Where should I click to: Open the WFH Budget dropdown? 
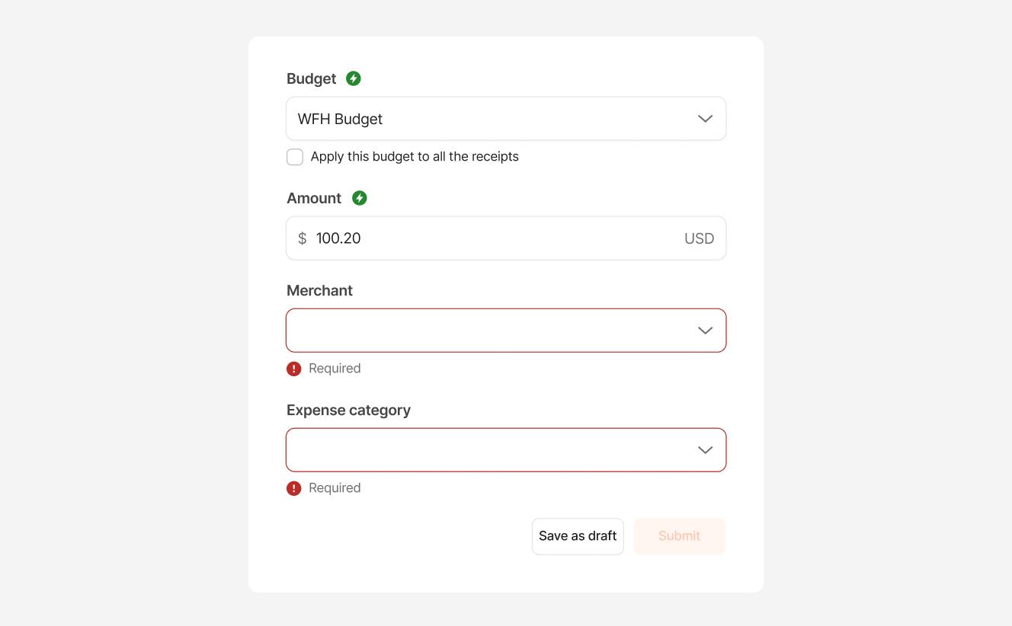[506, 119]
